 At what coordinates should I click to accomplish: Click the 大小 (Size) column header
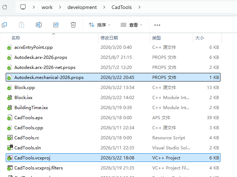click(x=199, y=38)
